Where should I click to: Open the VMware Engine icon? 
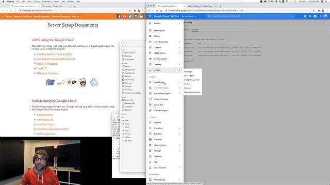tap(150, 110)
